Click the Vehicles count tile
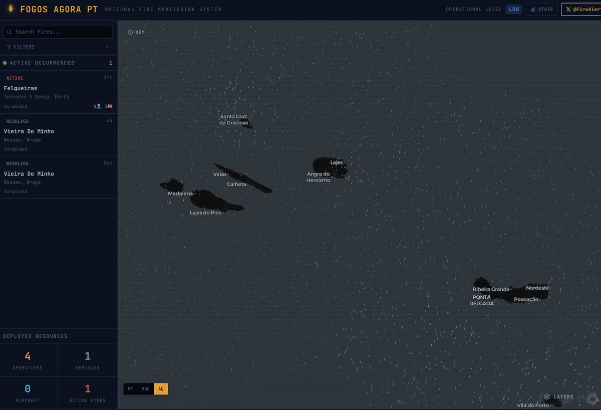Image resolution: width=601 pixels, height=410 pixels. coord(88,360)
